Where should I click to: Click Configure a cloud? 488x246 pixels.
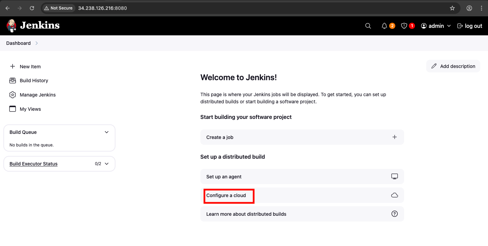[302, 195]
